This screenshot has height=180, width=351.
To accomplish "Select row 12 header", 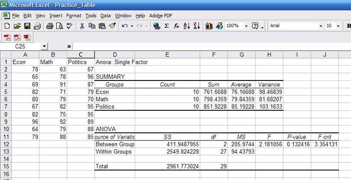I will pyautogui.click(x=5, y=144).
